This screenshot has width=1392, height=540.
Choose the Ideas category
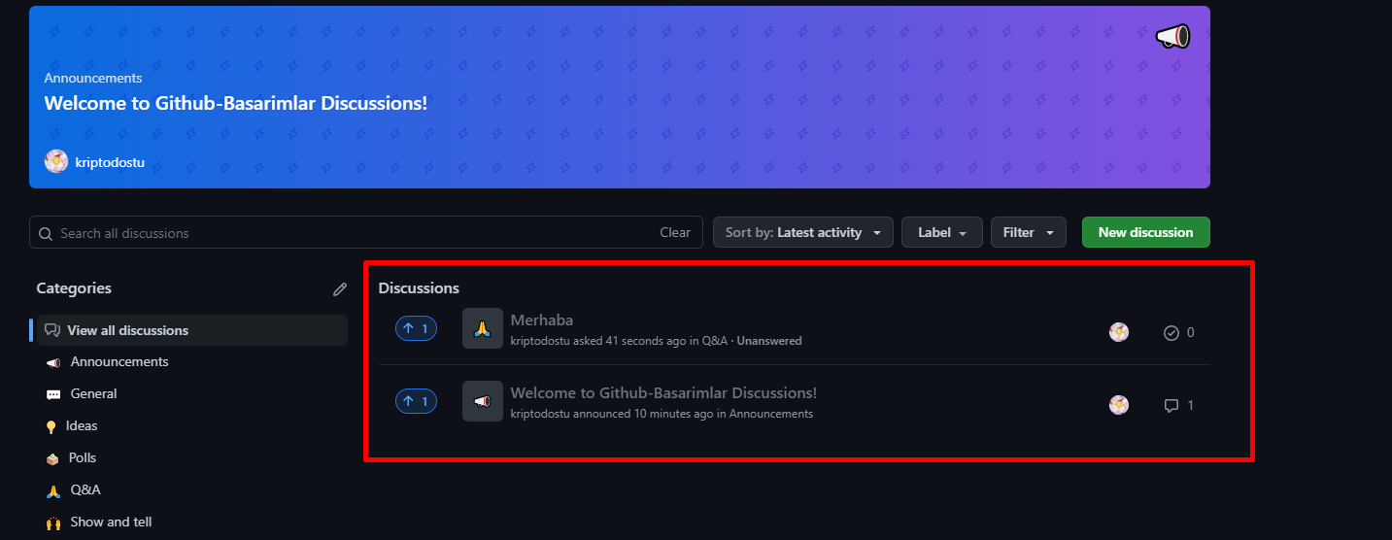[x=82, y=425]
